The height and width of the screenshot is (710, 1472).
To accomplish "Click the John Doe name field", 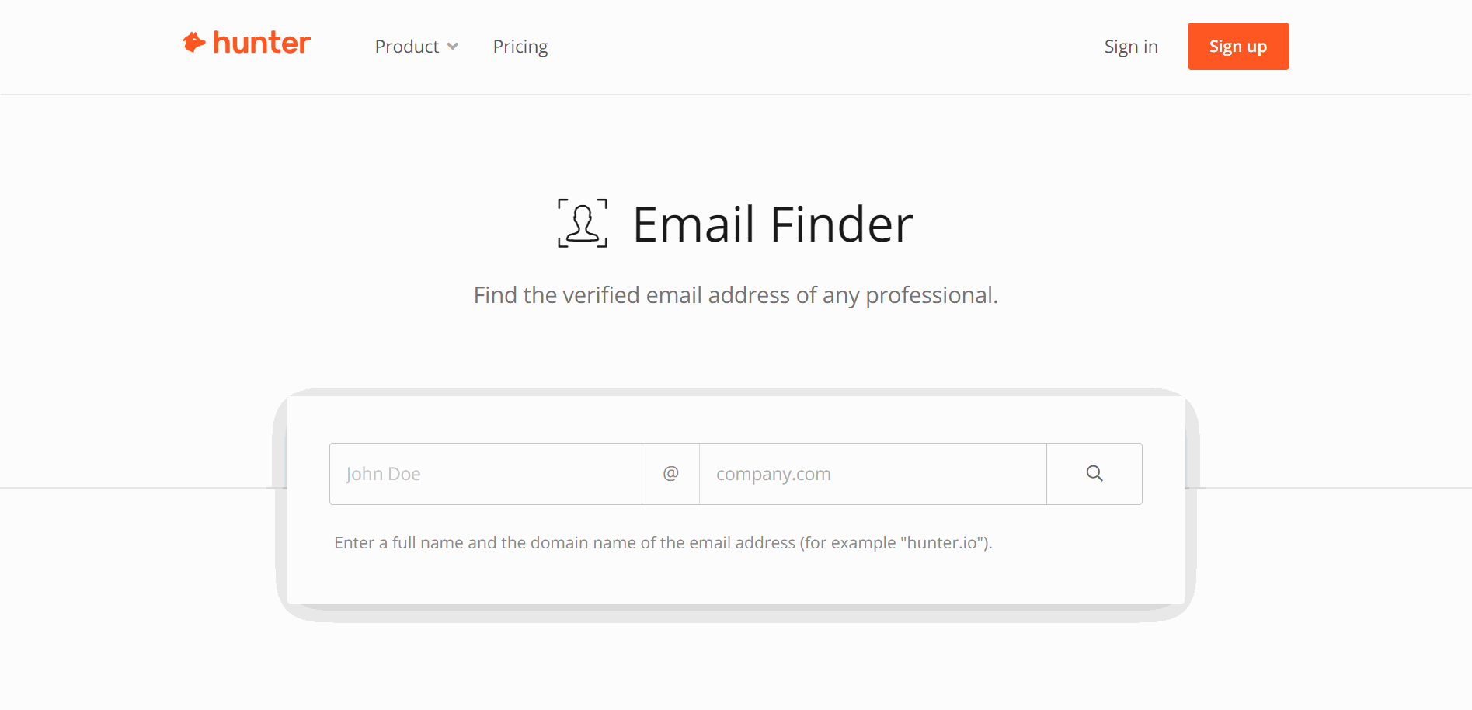I will click(x=485, y=473).
